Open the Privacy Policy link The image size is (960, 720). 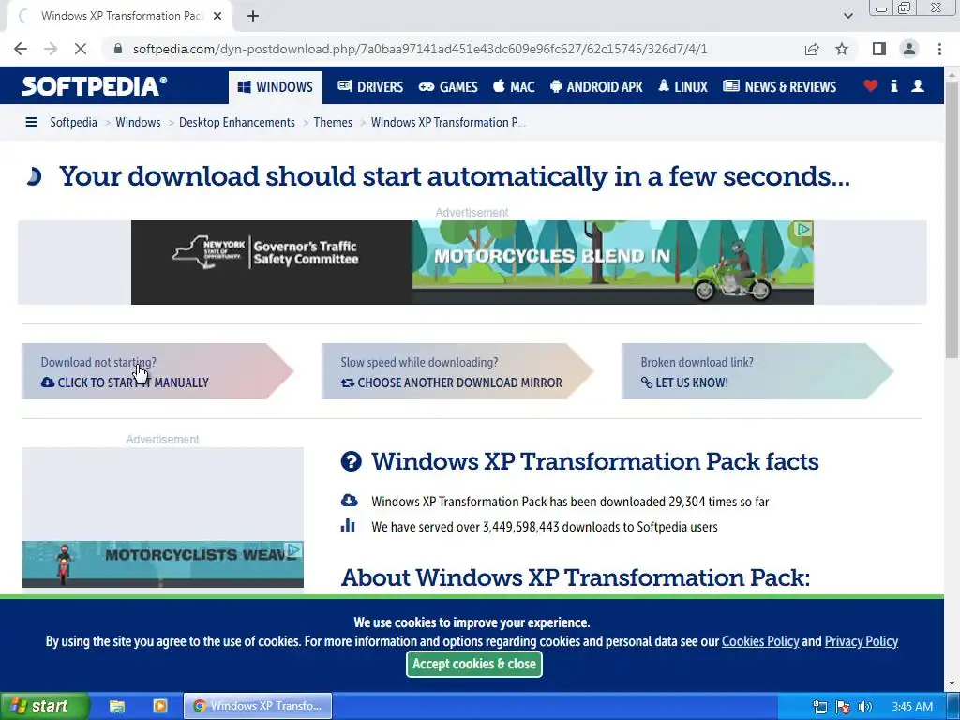862,641
